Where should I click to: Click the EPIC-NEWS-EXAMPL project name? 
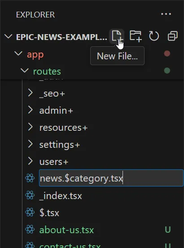[x=61, y=37]
